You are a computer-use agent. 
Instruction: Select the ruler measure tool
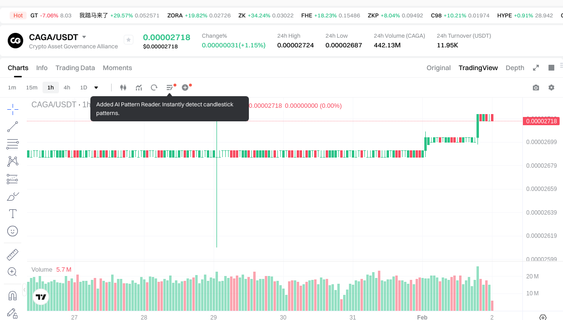[13, 254]
